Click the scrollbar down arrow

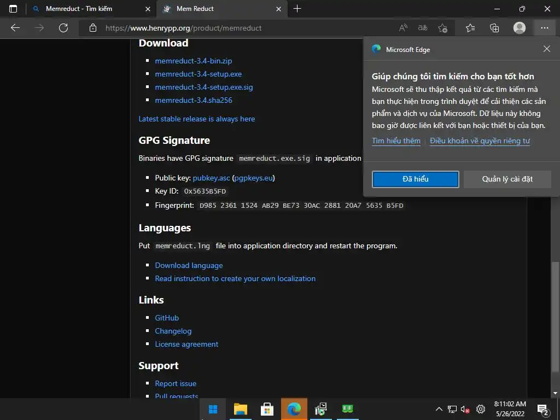(555, 394)
